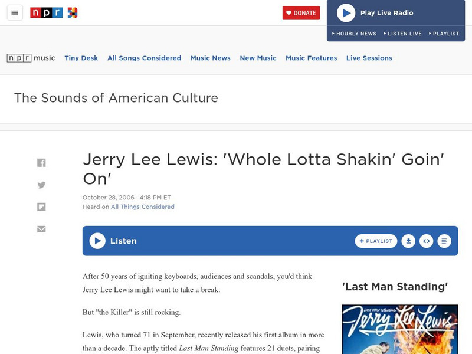Start Play Live Radio
472x354 pixels.
click(x=346, y=13)
